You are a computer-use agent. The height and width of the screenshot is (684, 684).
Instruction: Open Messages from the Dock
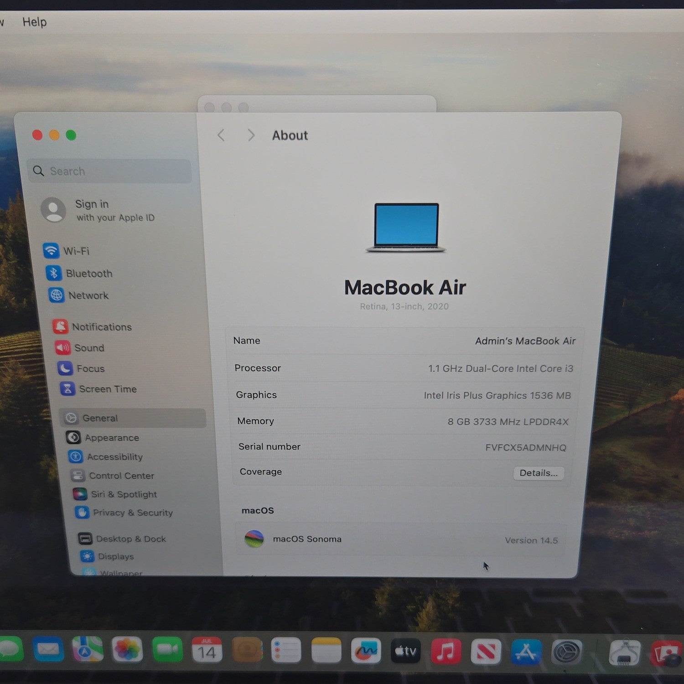(11, 648)
